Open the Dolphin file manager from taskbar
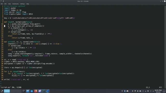 coord(28,91)
